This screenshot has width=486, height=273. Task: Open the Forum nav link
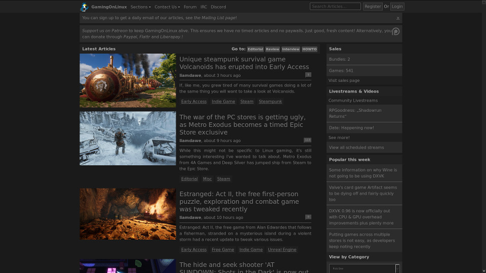[x=190, y=7]
